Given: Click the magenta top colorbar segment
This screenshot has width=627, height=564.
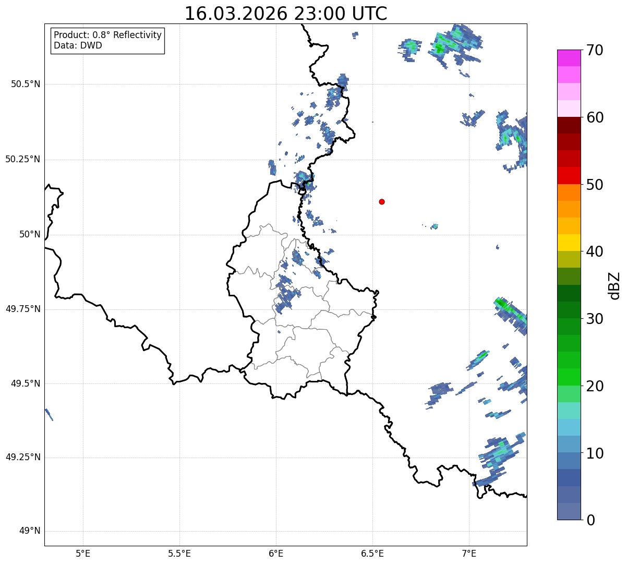Looking at the screenshot, I should click(569, 58).
